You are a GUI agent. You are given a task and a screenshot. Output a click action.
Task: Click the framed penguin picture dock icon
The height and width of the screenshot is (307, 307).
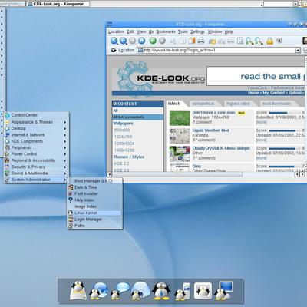pos(203,291)
